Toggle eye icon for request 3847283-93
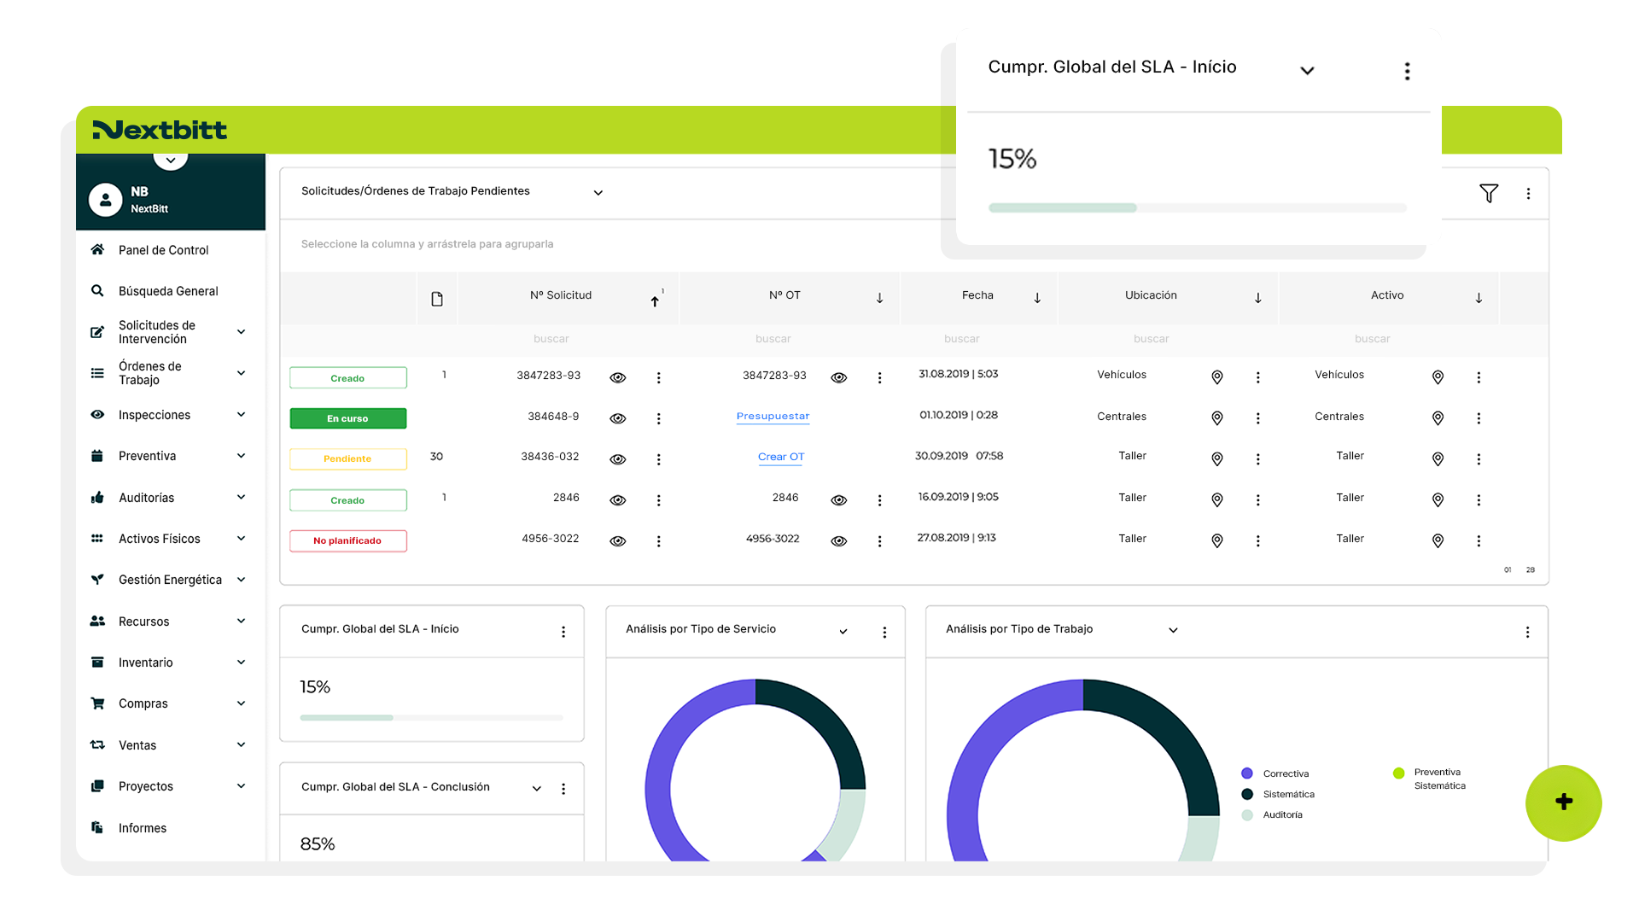The width and height of the screenshot is (1639, 922). click(x=618, y=377)
